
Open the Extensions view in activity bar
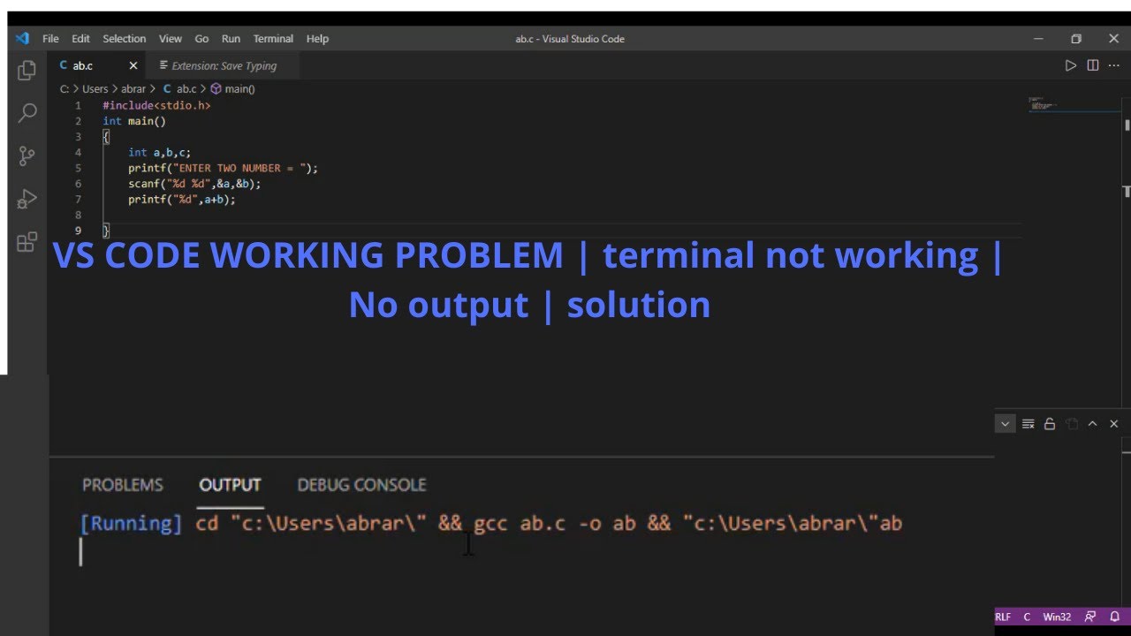tap(27, 241)
